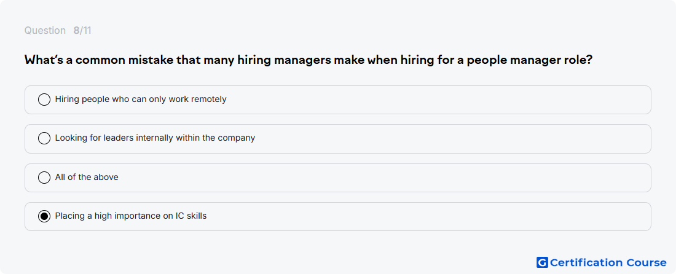Select the 'All of the above' radio button

(x=44, y=178)
